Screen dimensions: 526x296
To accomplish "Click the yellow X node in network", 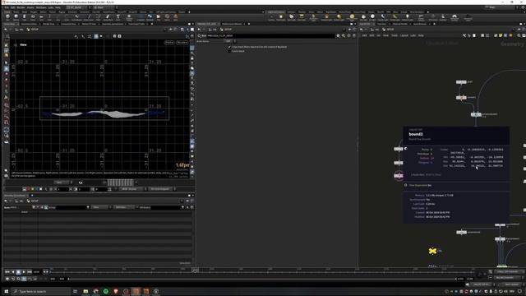I will click(x=432, y=251).
